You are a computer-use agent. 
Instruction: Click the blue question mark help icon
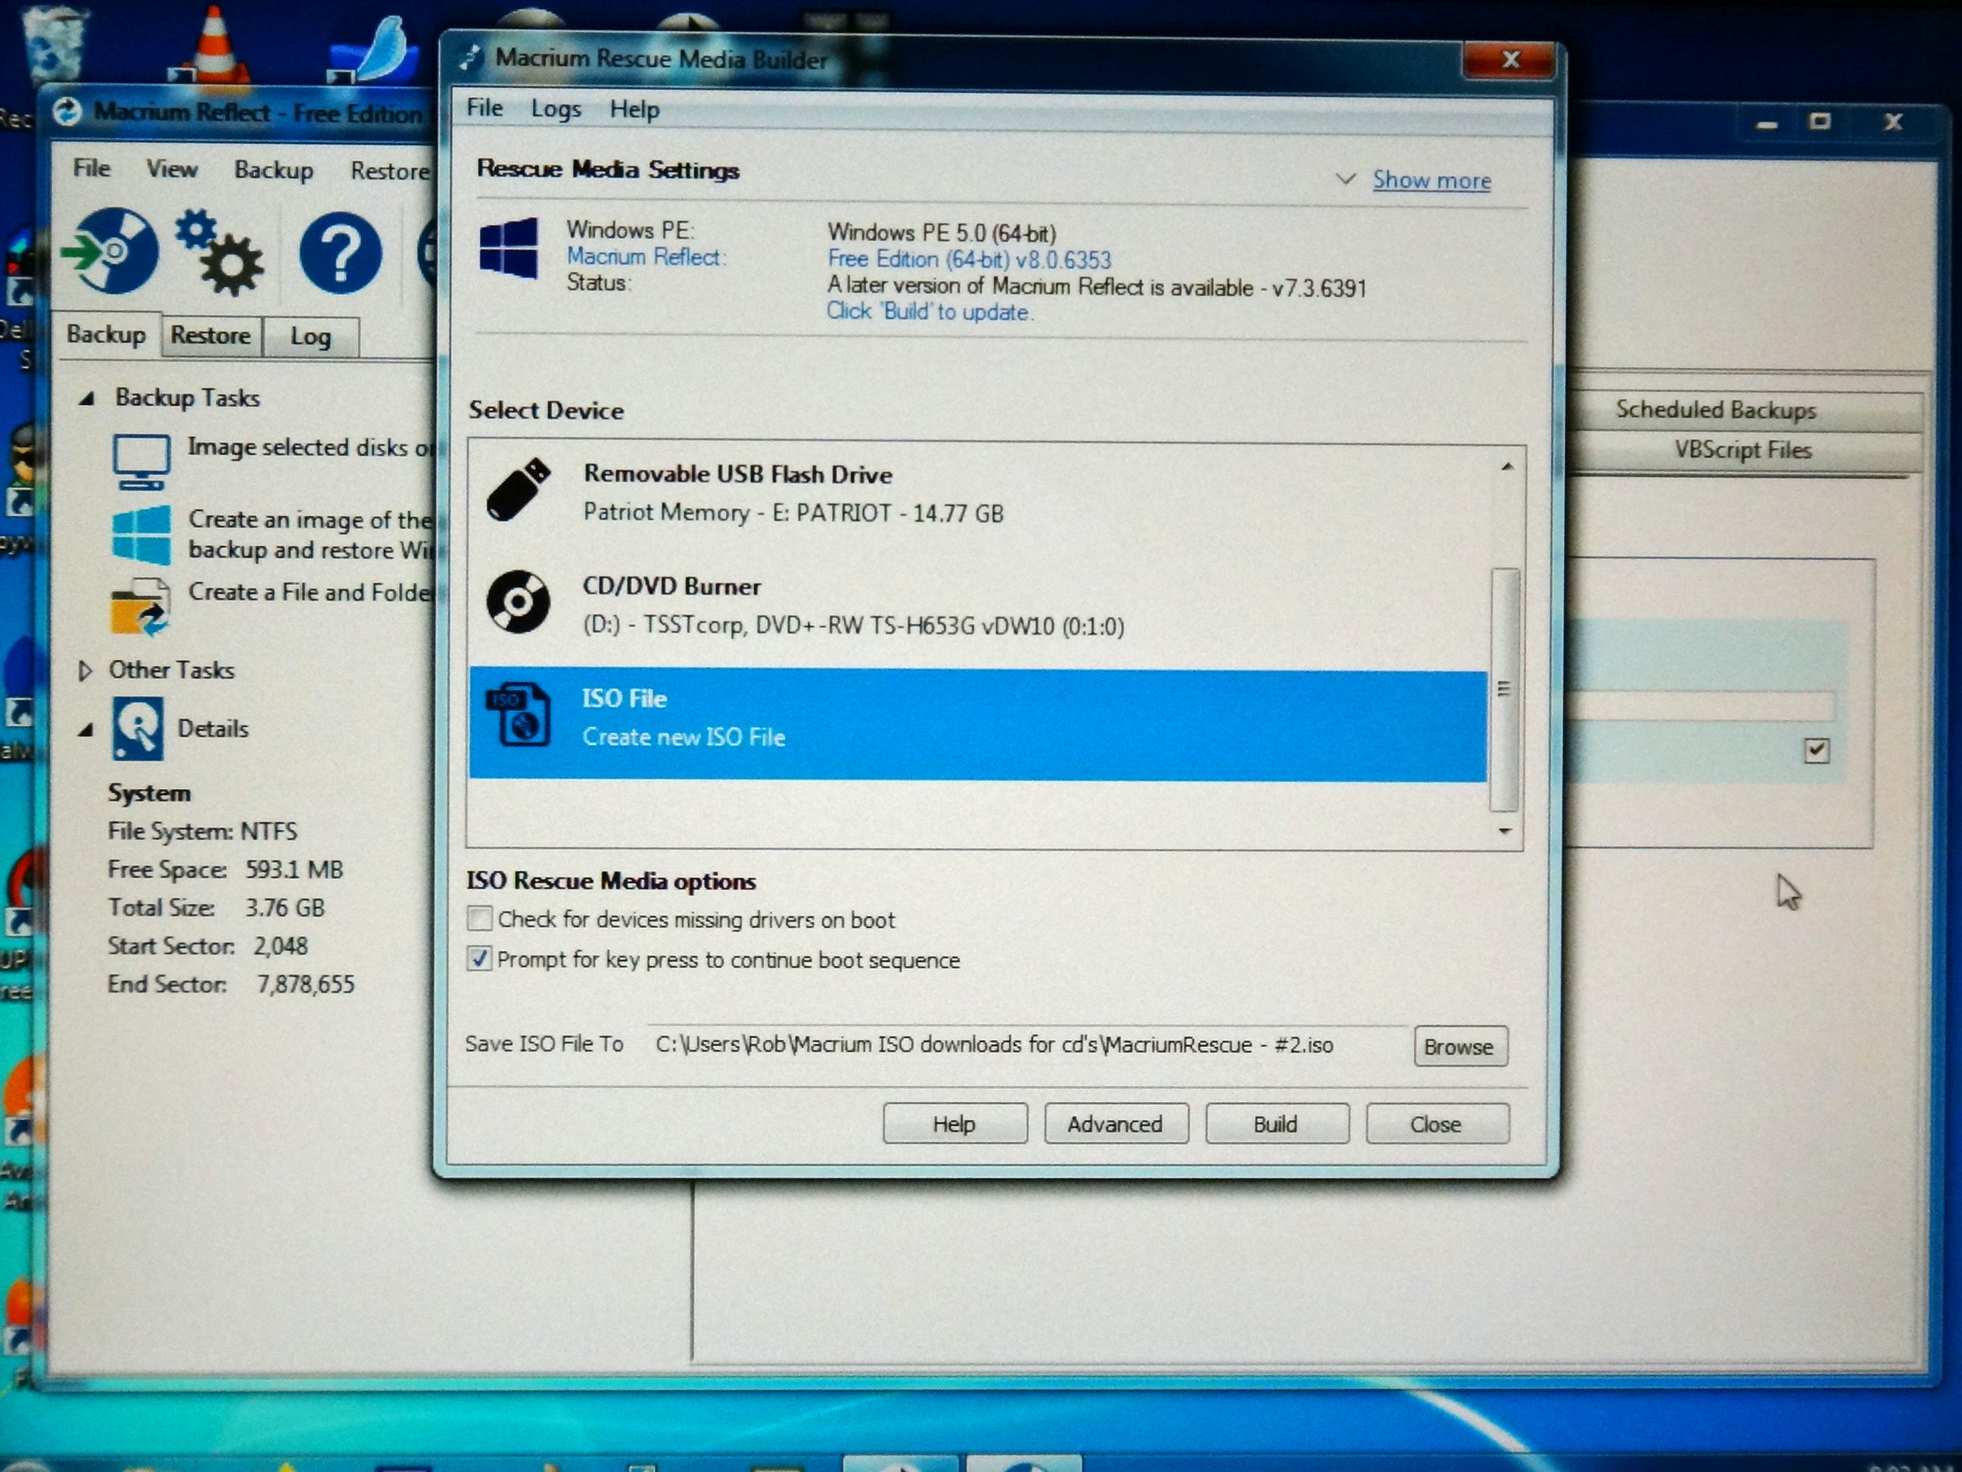click(340, 254)
